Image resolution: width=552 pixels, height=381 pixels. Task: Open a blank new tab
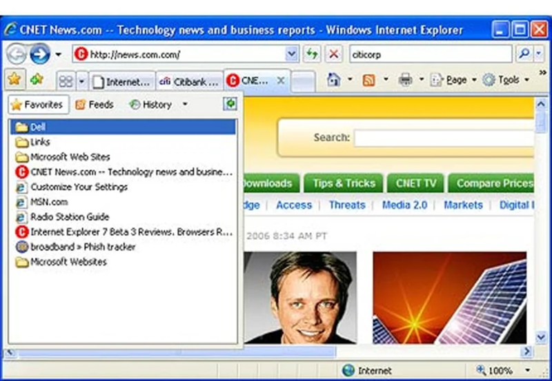coord(303,81)
